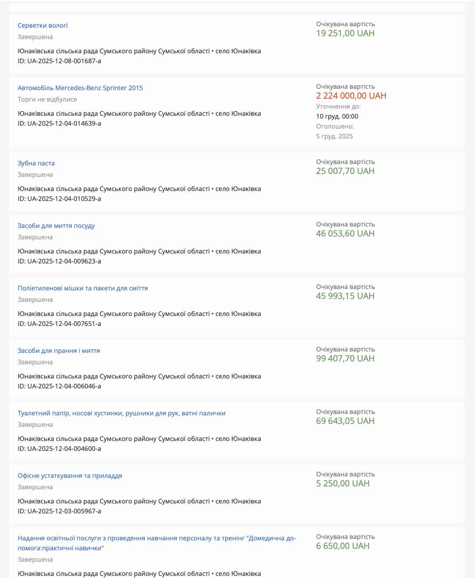
Task: Click tender ID UA-2025-12-04-010529-a
Action: tap(59, 199)
